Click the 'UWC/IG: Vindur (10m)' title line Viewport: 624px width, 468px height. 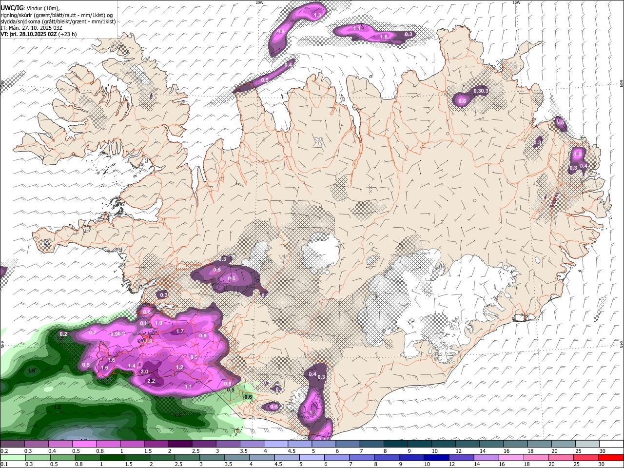pyautogui.click(x=30, y=8)
